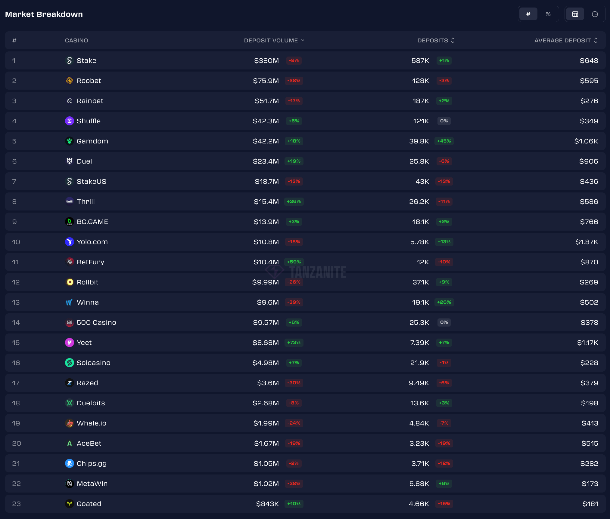Click the Chips.gg logo icon

point(70,463)
